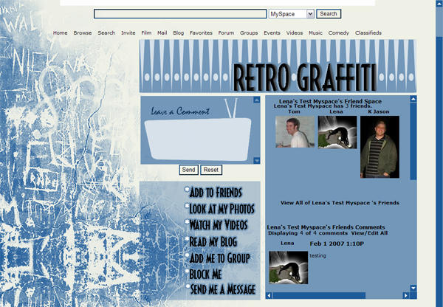Go to Home in the navigation bar
443x307 pixels.
point(61,32)
